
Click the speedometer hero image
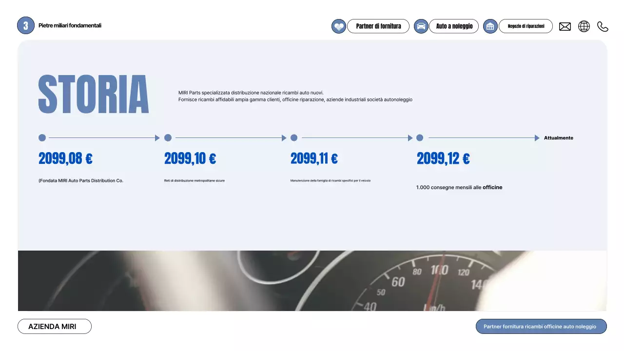312,280
